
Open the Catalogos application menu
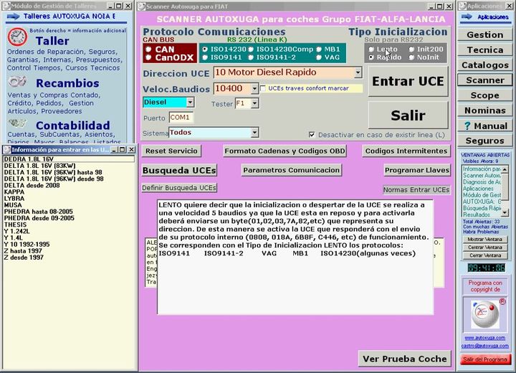484,65
